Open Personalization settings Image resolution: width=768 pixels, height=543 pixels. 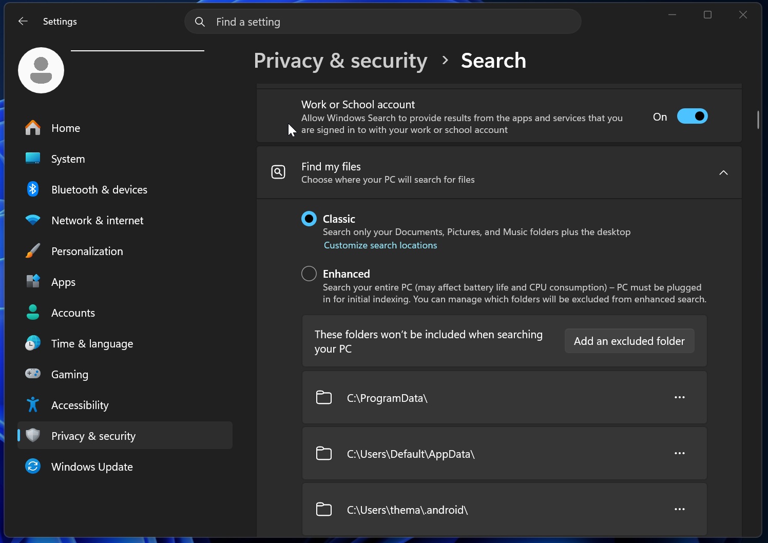point(125,251)
